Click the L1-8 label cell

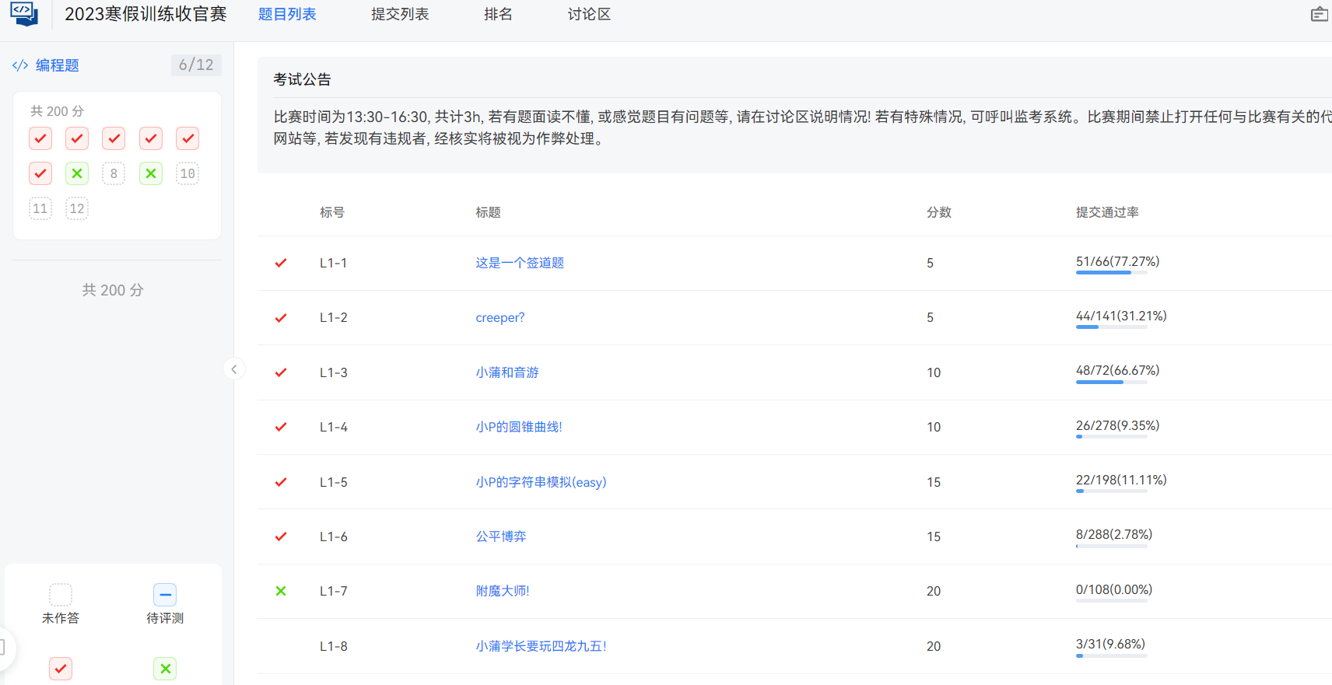click(334, 646)
